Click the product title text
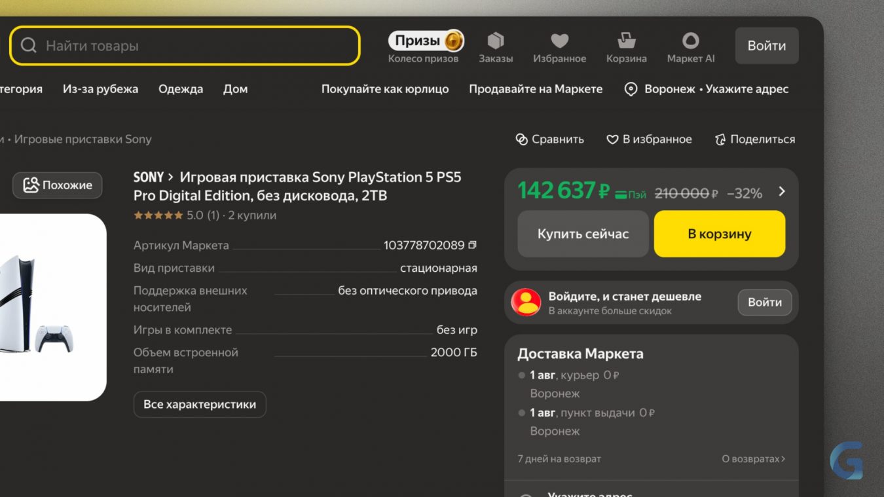The image size is (884, 497). (297, 187)
